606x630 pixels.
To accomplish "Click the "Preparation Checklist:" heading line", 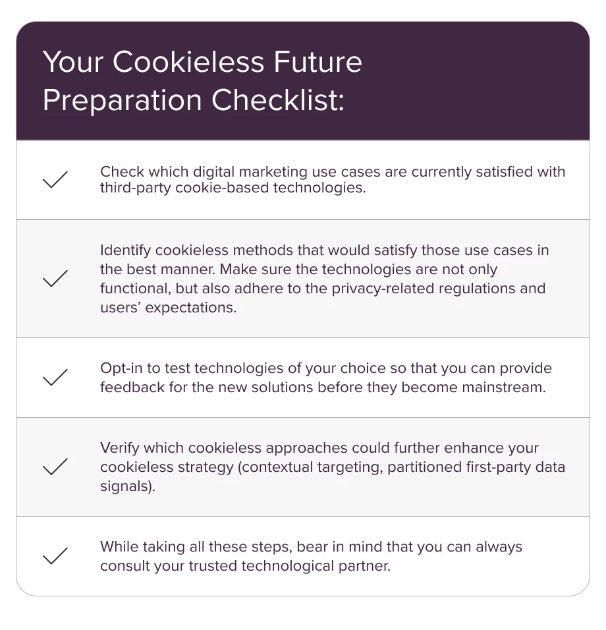I will tap(193, 100).
